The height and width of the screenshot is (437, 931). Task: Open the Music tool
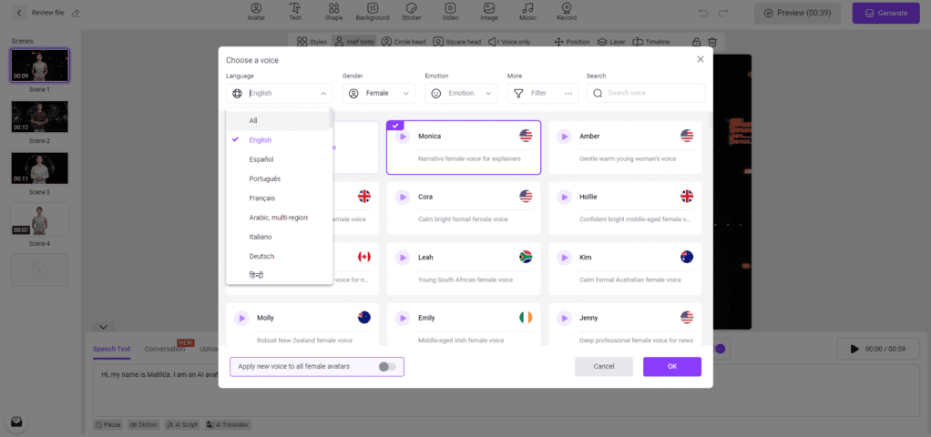[527, 11]
